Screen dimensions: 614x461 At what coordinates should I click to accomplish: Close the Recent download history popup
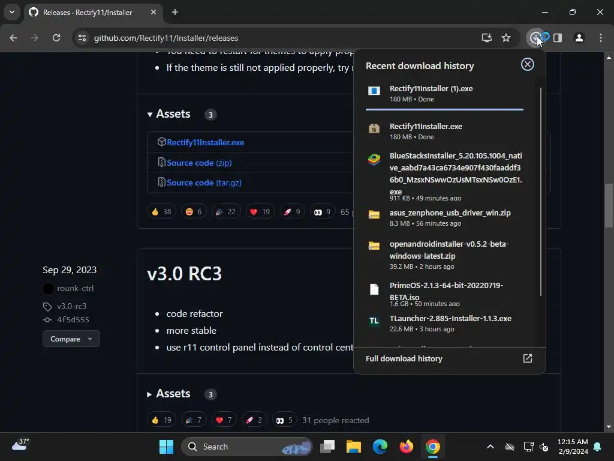coord(528,64)
